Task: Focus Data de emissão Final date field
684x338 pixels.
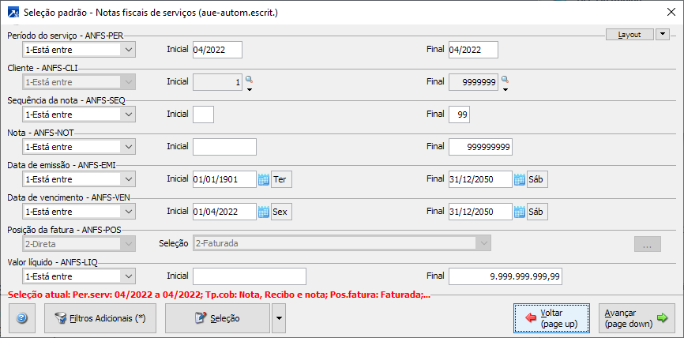Action: [480, 179]
